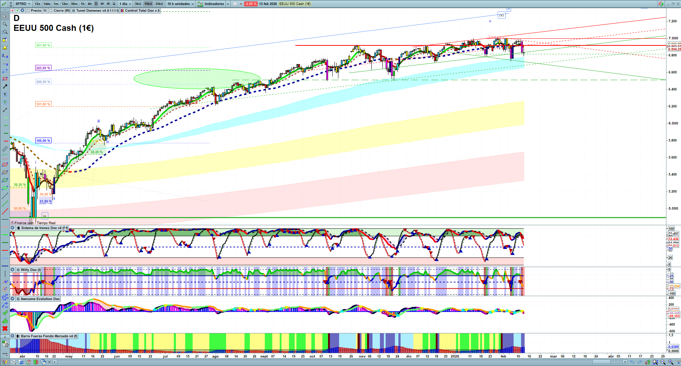
Task: Select the 1h timeframe
Action: click(x=83, y=4)
